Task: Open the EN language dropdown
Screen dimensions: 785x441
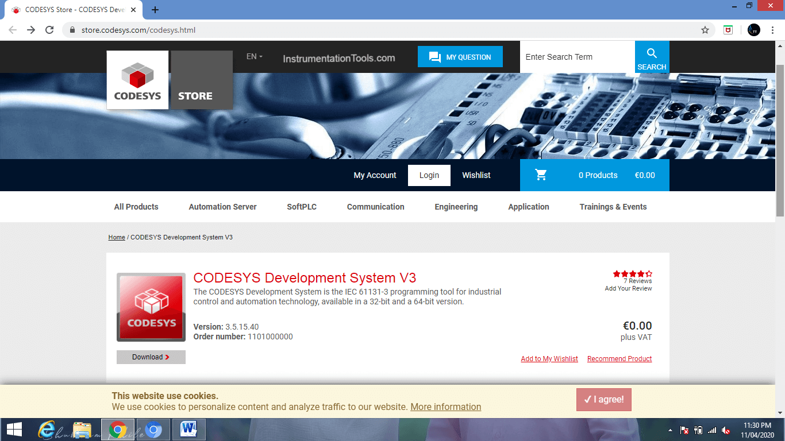Action: (255, 56)
